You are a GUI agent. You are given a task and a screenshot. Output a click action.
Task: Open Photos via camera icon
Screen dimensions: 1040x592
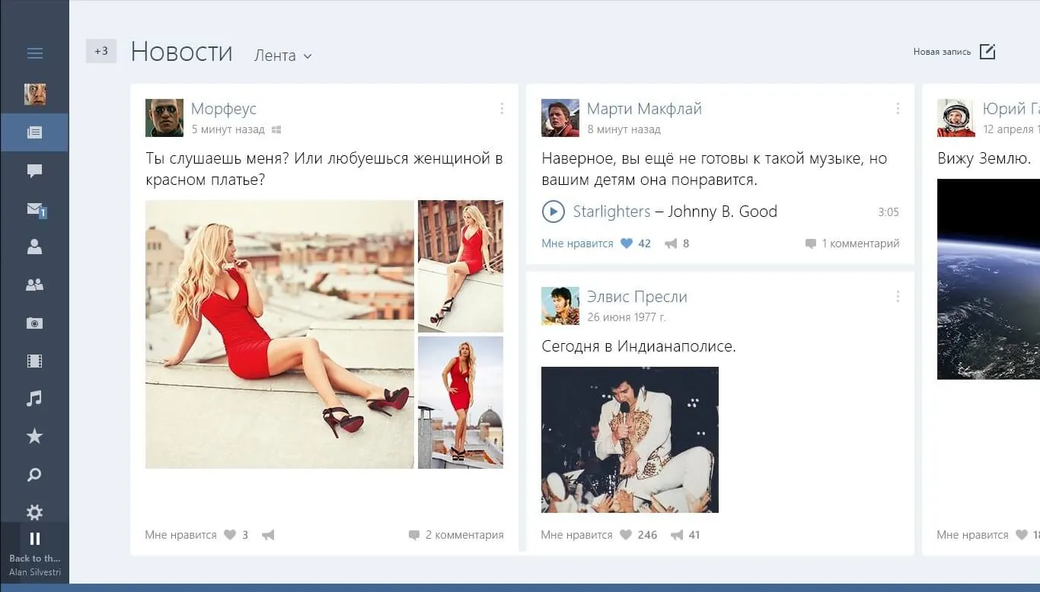pos(34,323)
